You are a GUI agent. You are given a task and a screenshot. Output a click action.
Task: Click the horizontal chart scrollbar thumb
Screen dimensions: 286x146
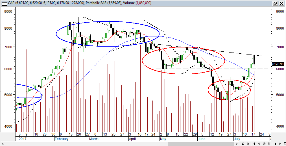(201, 144)
